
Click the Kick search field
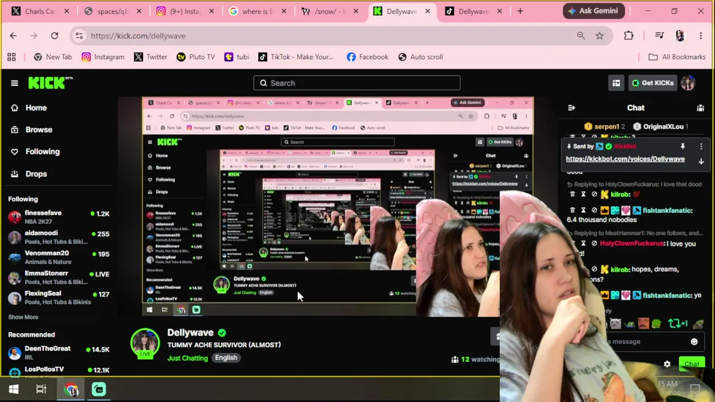357,83
